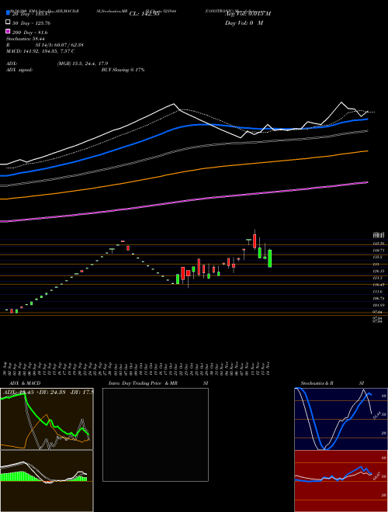Click the 'Intra Day Trading Price & MR' title

pos(143,383)
